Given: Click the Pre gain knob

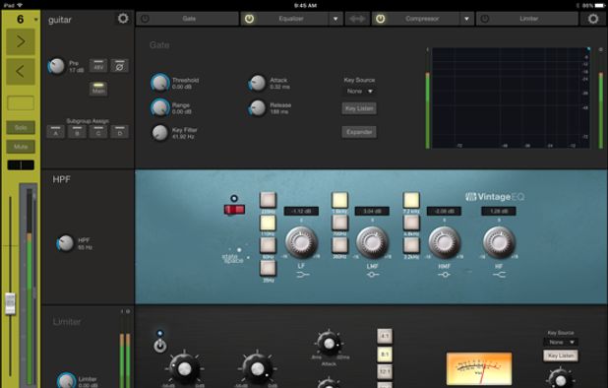Looking at the screenshot, I should (57, 66).
